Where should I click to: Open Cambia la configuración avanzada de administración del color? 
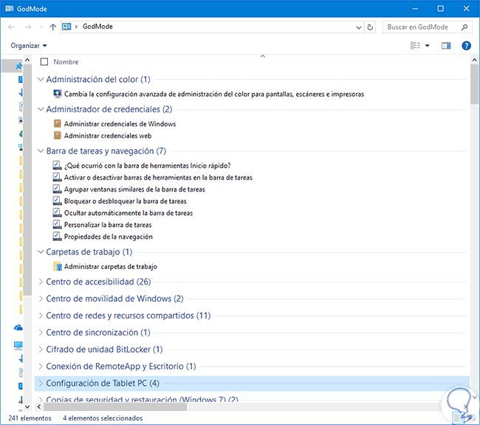[x=214, y=94]
